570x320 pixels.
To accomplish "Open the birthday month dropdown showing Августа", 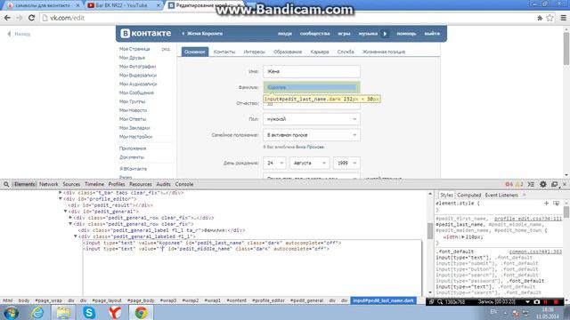I will tap(309, 163).
